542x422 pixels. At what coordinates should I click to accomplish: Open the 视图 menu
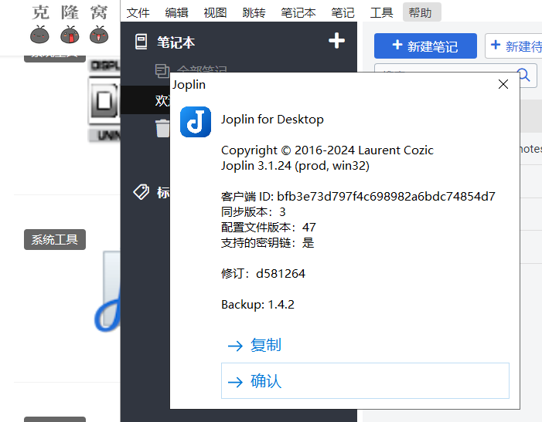pyautogui.click(x=216, y=13)
